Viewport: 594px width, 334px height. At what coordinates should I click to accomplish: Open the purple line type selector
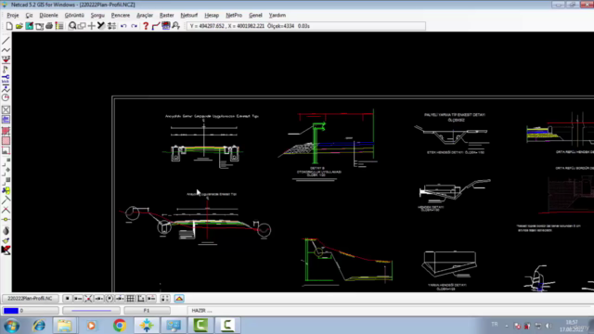91,311
